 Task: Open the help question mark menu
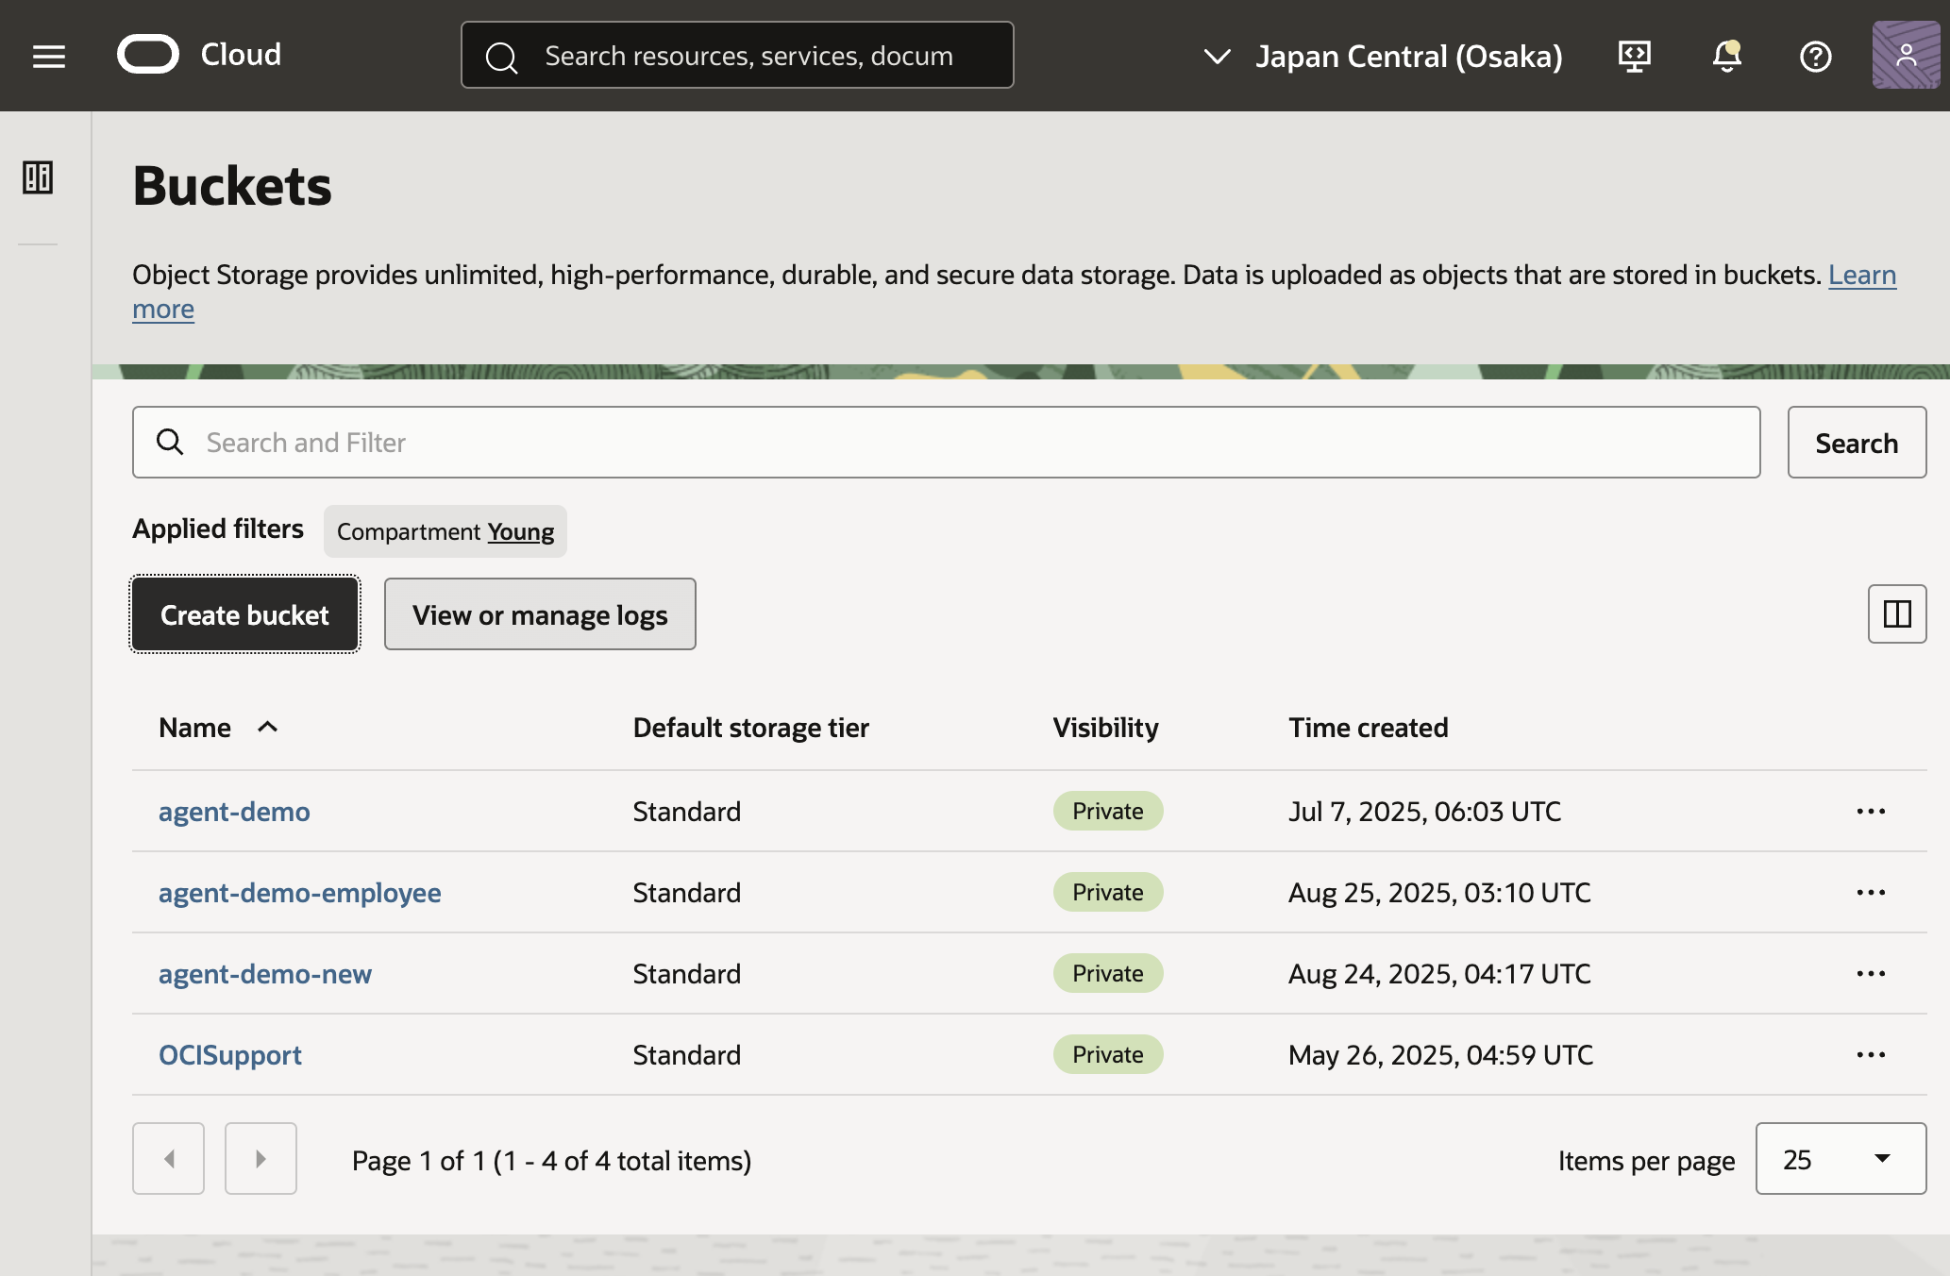point(1815,57)
